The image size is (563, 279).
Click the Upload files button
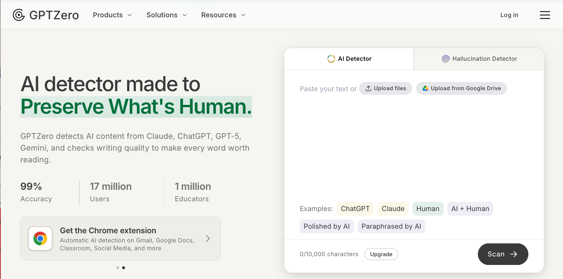(x=385, y=88)
